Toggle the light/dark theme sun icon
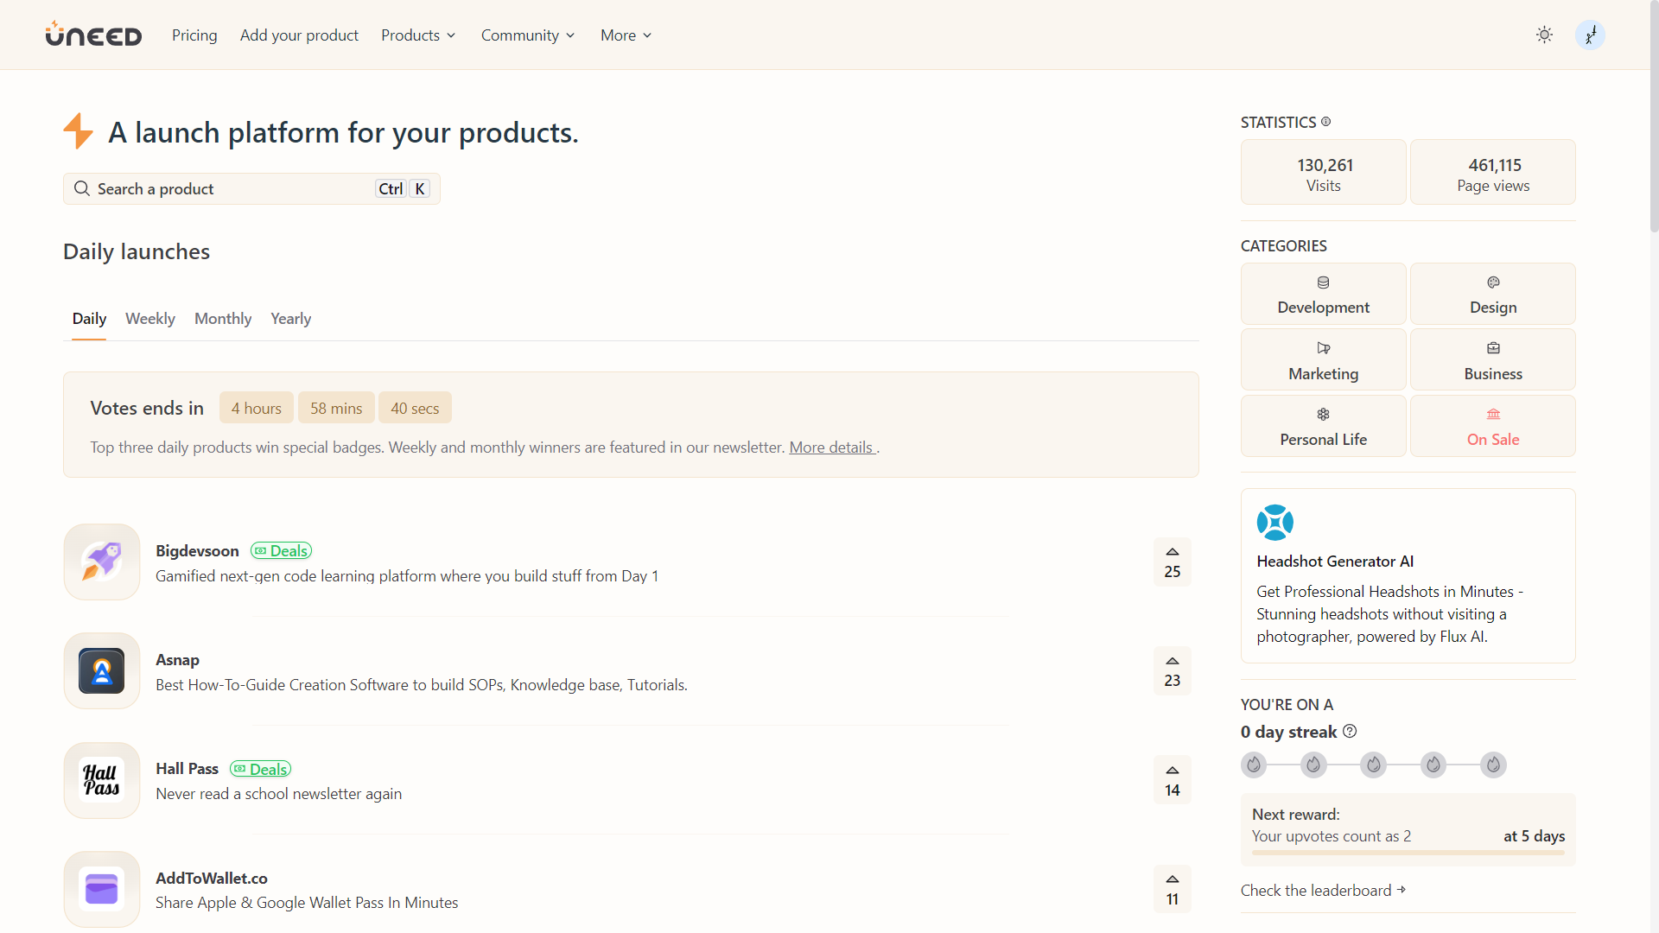1659x933 pixels. [x=1544, y=35]
